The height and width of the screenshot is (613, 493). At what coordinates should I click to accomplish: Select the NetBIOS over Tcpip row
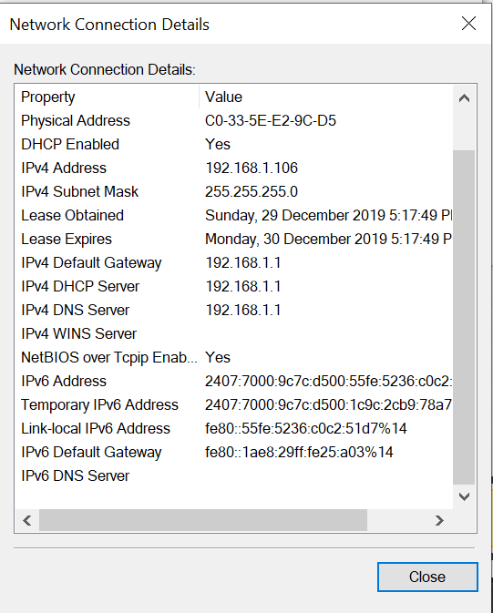(x=234, y=357)
